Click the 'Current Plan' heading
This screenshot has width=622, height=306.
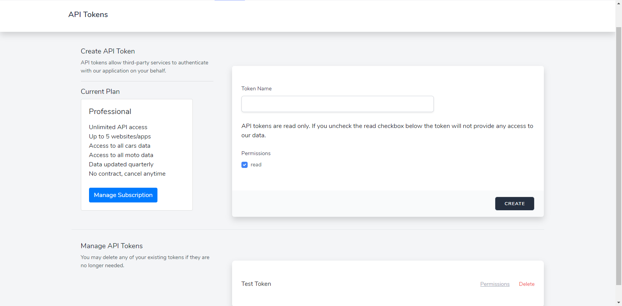click(x=100, y=92)
